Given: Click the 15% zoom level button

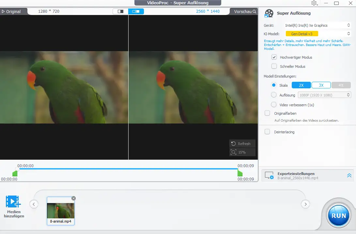Looking at the screenshot, I should coord(242,152).
